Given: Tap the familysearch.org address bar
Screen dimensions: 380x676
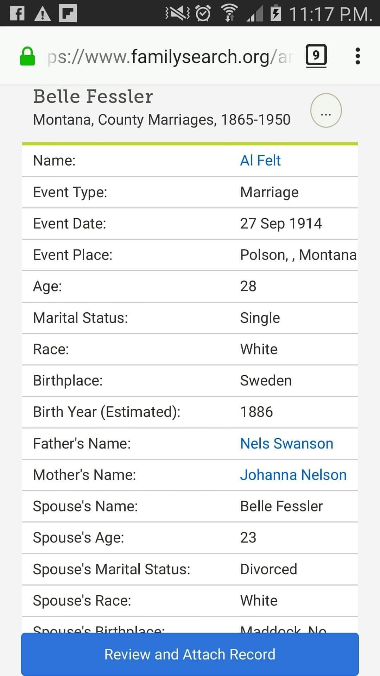Looking at the screenshot, I should click(x=169, y=56).
